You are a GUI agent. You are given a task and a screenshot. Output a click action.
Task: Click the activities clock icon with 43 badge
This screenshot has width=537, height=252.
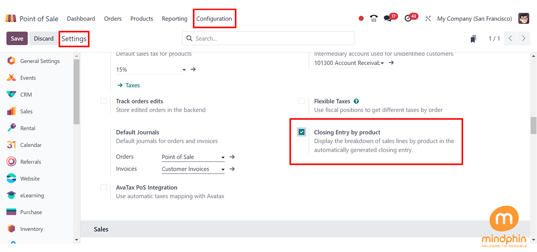coord(408,19)
